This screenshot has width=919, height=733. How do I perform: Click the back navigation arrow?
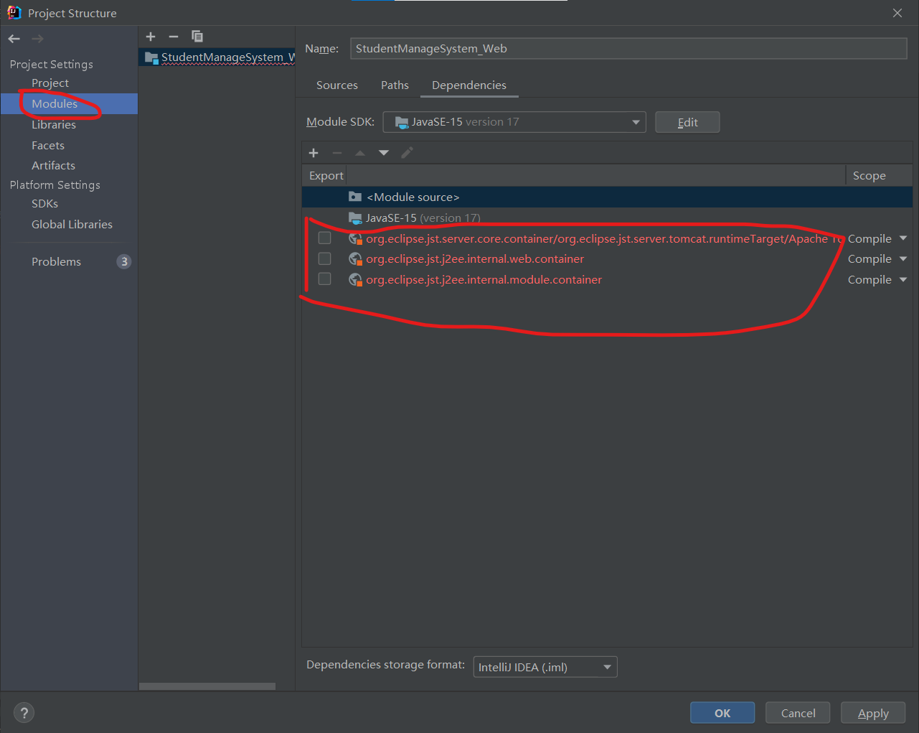pos(14,39)
